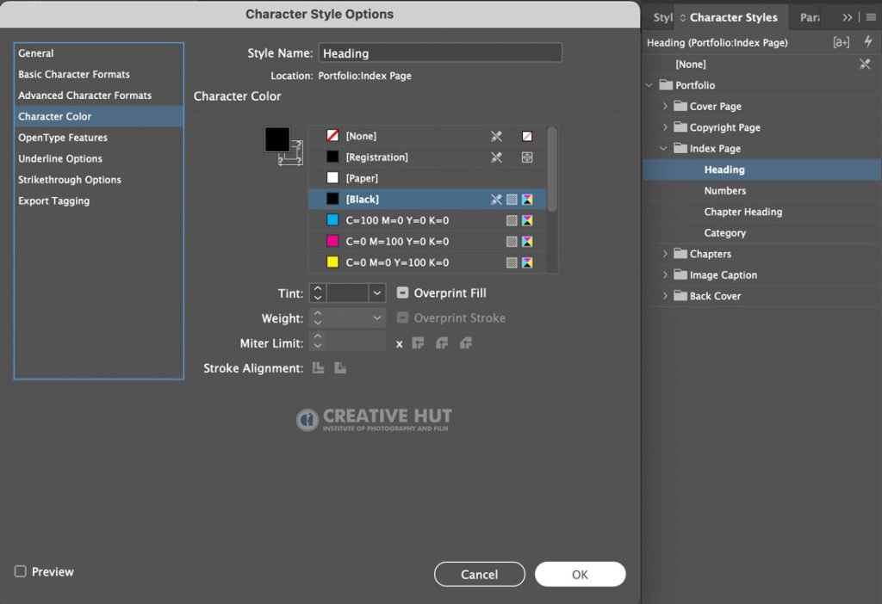Click the panel menu hamburger icon

(871, 17)
